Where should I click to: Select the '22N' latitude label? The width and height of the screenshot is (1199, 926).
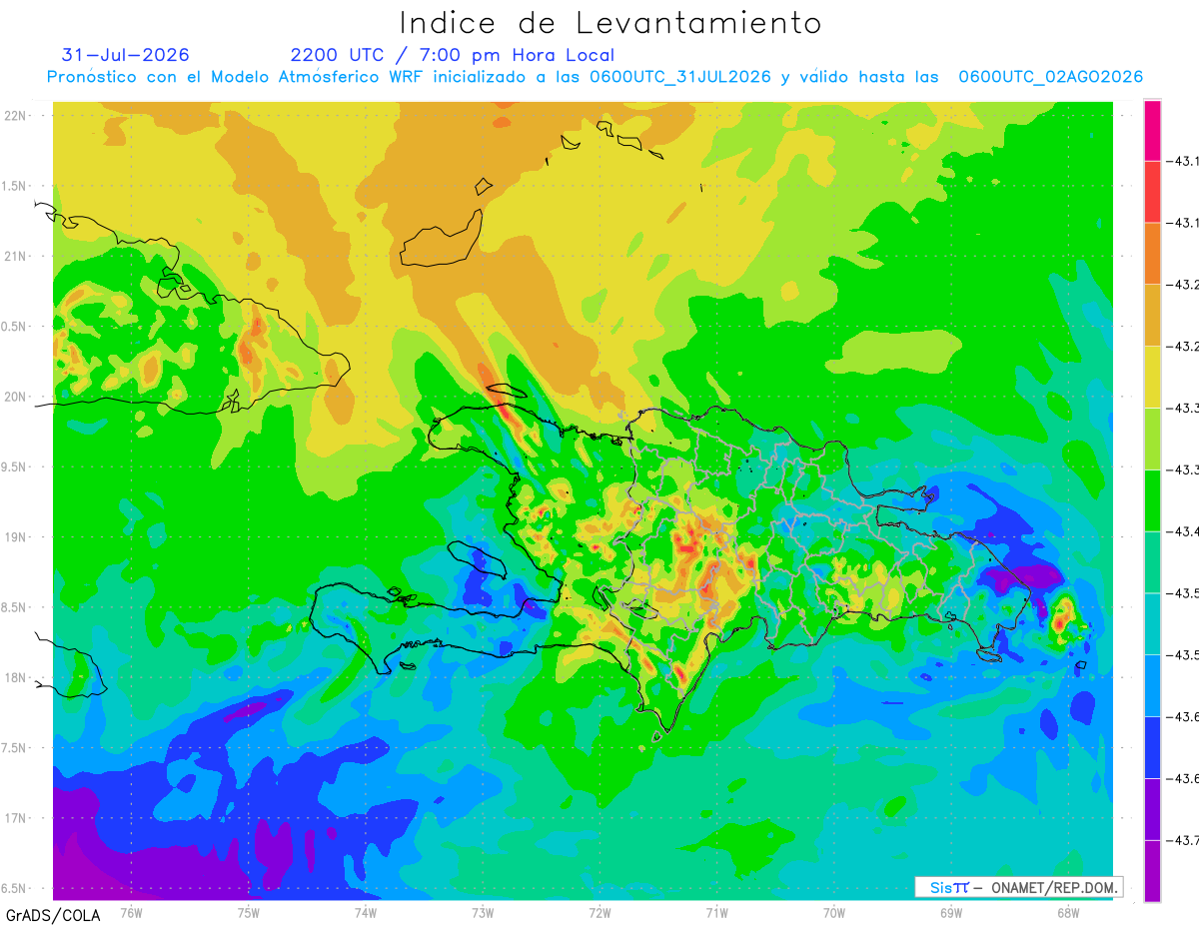tap(17, 115)
